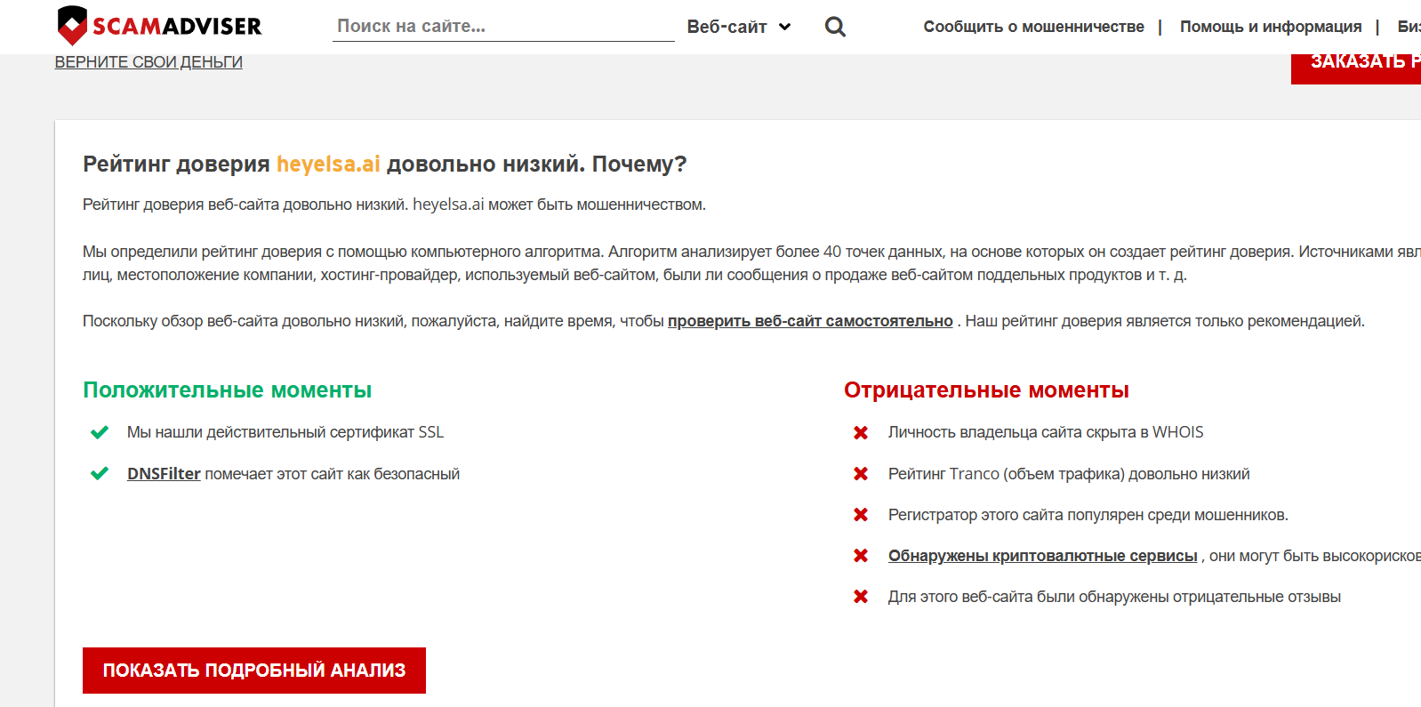
Task: Click the red 'ЗАКАЗАТЬ' button
Action: 1356,68
